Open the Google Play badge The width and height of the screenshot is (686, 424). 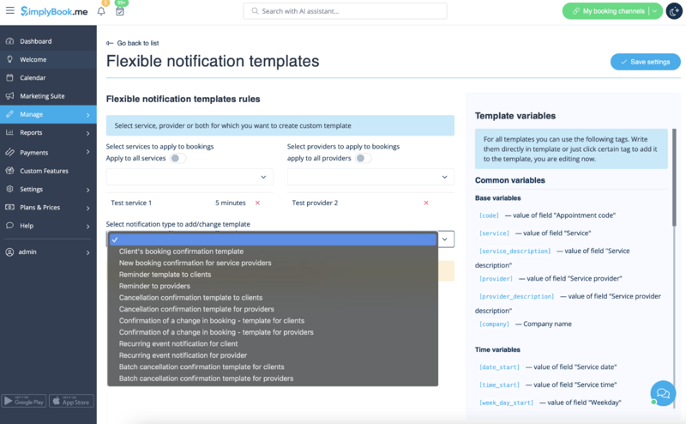pyautogui.click(x=24, y=401)
